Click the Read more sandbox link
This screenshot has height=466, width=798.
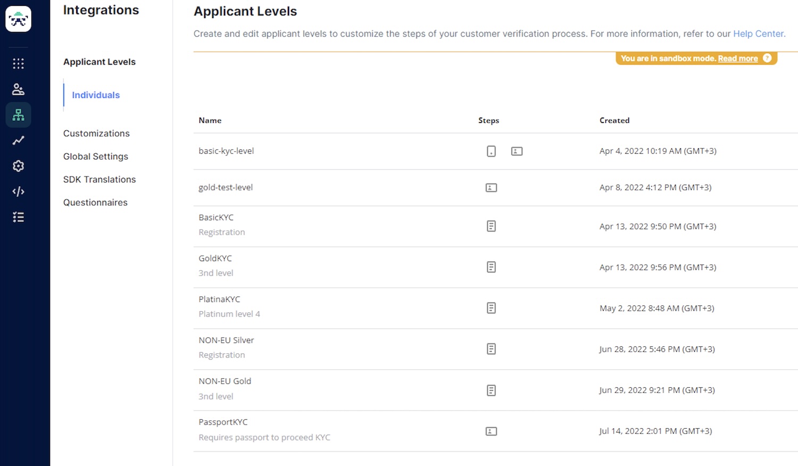click(738, 59)
